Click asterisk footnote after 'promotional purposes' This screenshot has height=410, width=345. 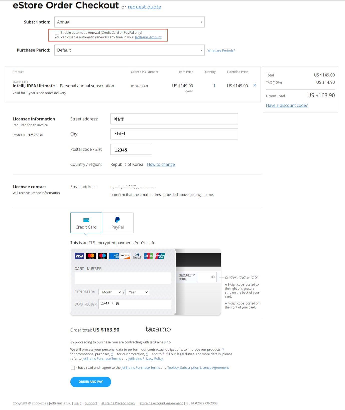[112, 354]
